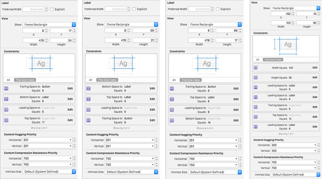
Task: Click the stepper beside Height value 21
Action: pyautogui.click(x=156, y=40)
